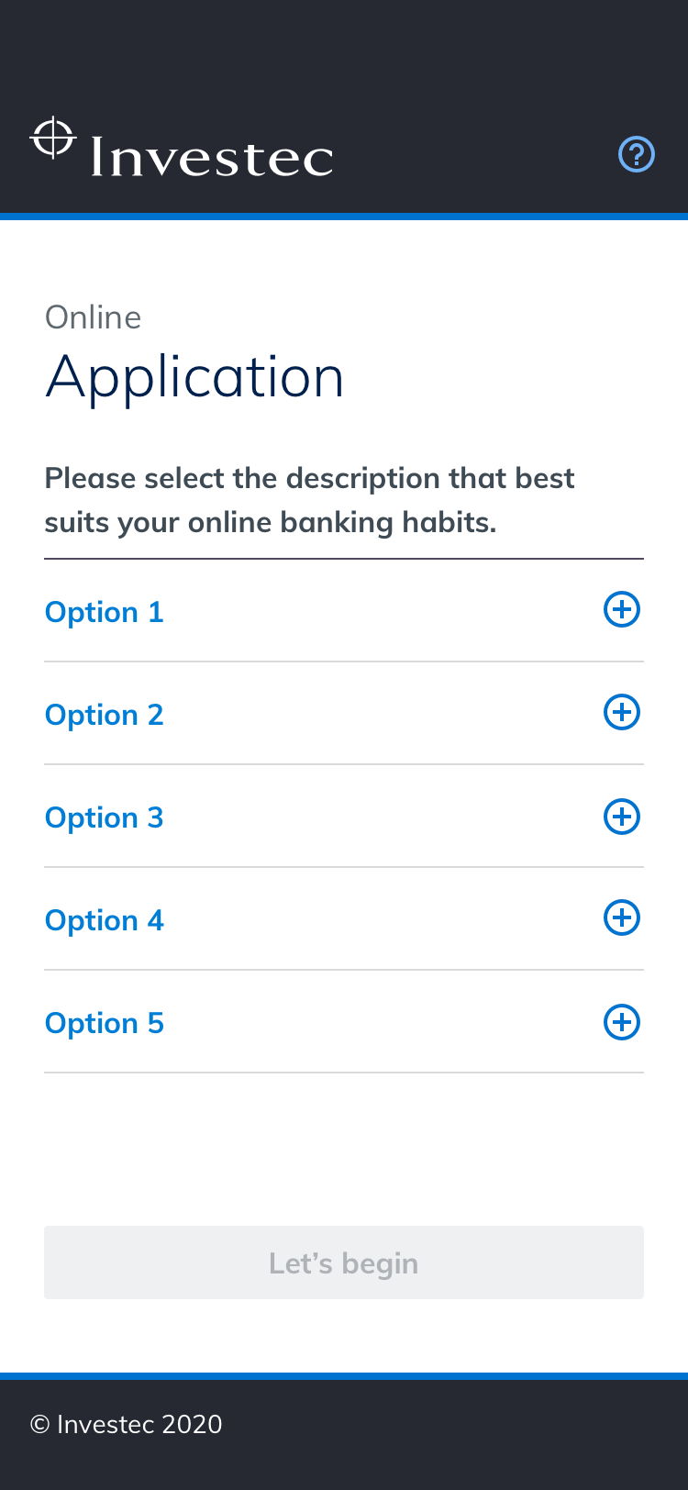Select the Option 1 label

(x=105, y=612)
